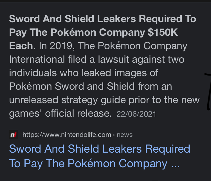The width and height of the screenshot is (211, 181).
Task: Click the ellipsis ending the blue title
Action: (175, 166)
